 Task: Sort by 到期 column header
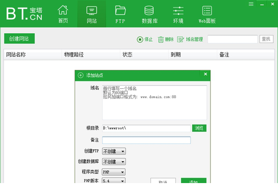tap(193, 55)
